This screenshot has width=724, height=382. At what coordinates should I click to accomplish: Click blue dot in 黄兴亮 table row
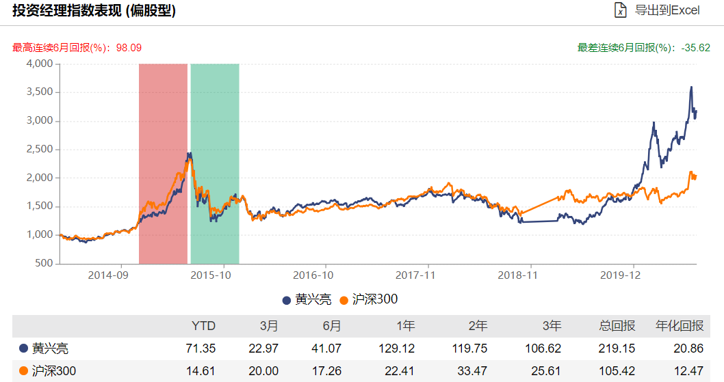[23, 349]
